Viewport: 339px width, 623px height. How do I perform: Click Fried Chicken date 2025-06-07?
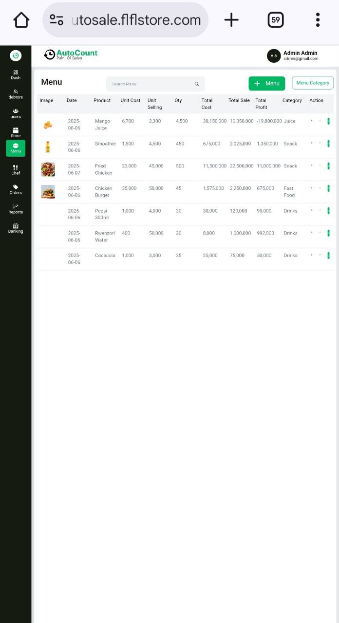(x=74, y=169)
